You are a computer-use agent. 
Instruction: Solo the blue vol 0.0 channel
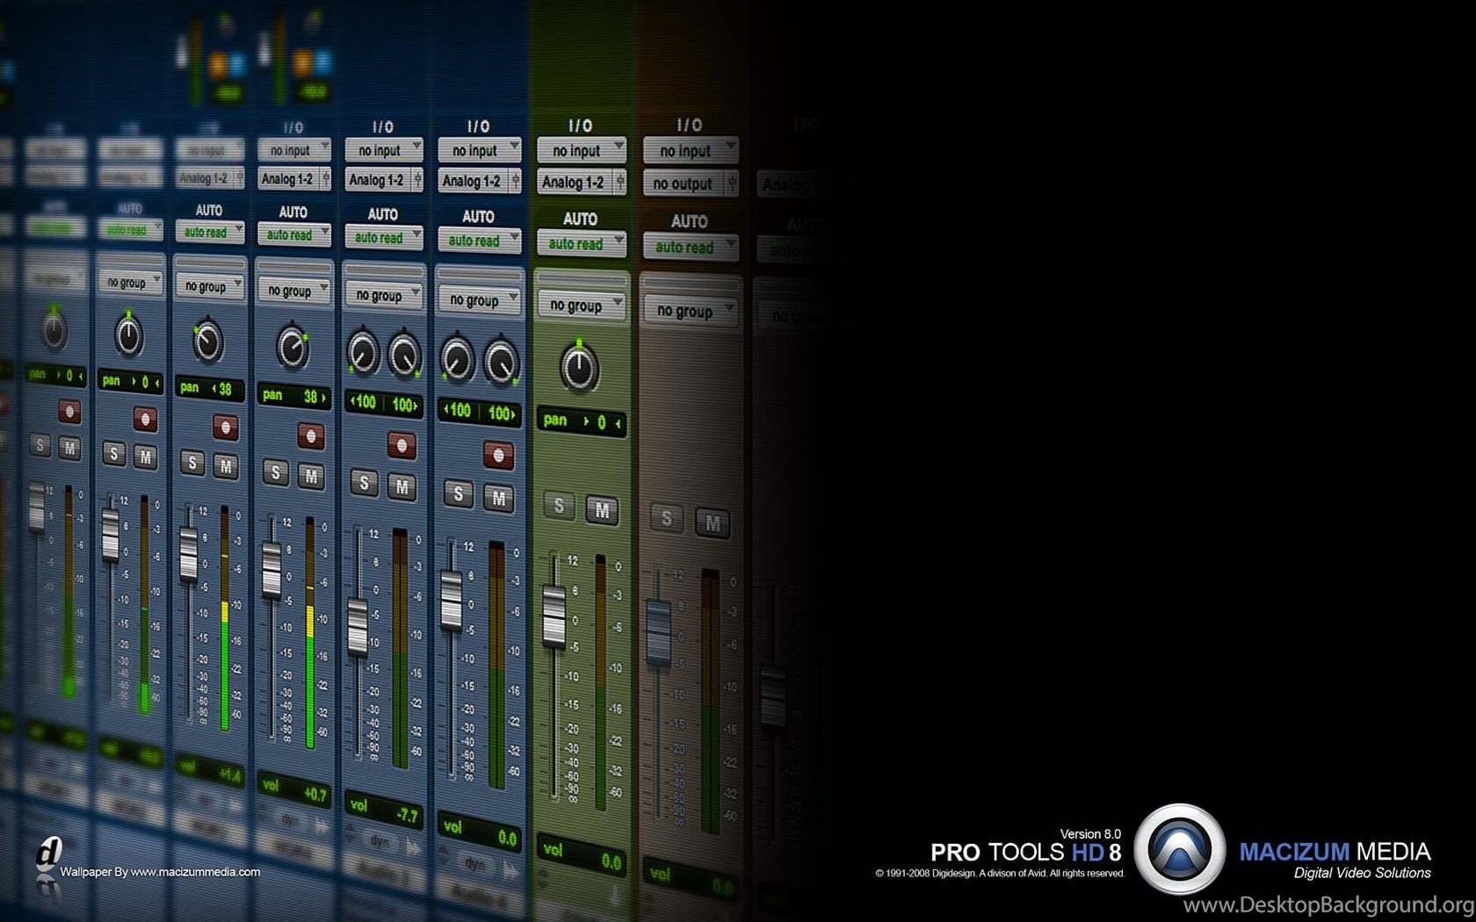click(x=459, y=493)
